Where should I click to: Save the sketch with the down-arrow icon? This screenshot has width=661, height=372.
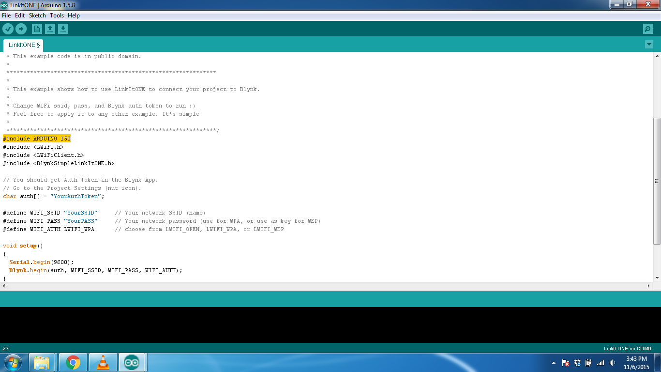(63, 29)
